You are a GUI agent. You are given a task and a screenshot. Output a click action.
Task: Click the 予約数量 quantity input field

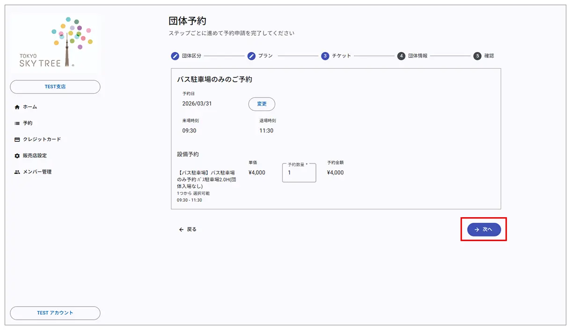299,172
